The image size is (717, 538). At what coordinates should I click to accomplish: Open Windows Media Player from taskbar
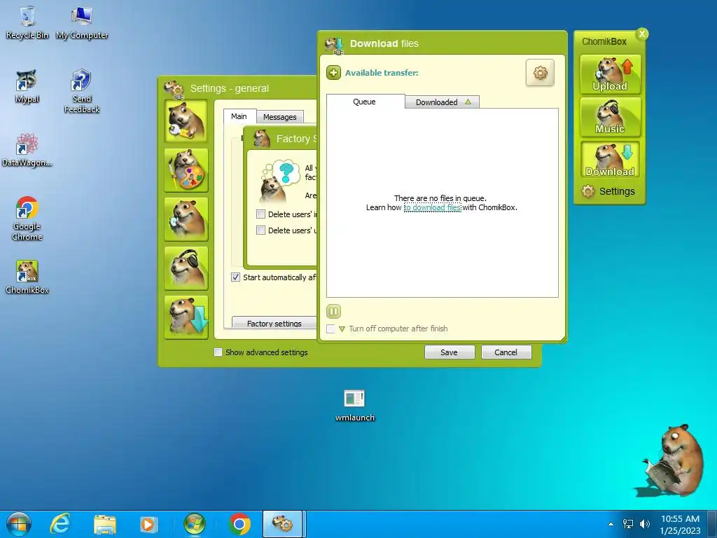pyautogui.click(x=148, y=524)
